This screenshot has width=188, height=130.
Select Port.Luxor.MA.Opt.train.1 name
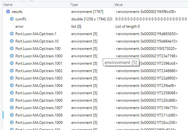(36, 34)
